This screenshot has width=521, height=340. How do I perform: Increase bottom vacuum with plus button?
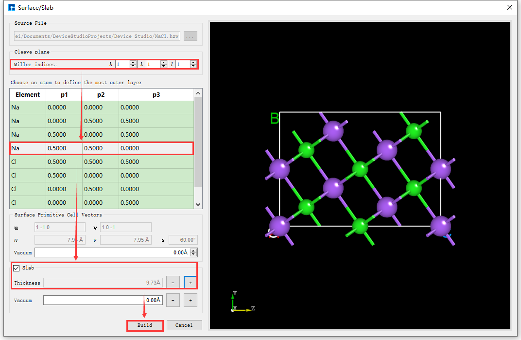(190, 301)
